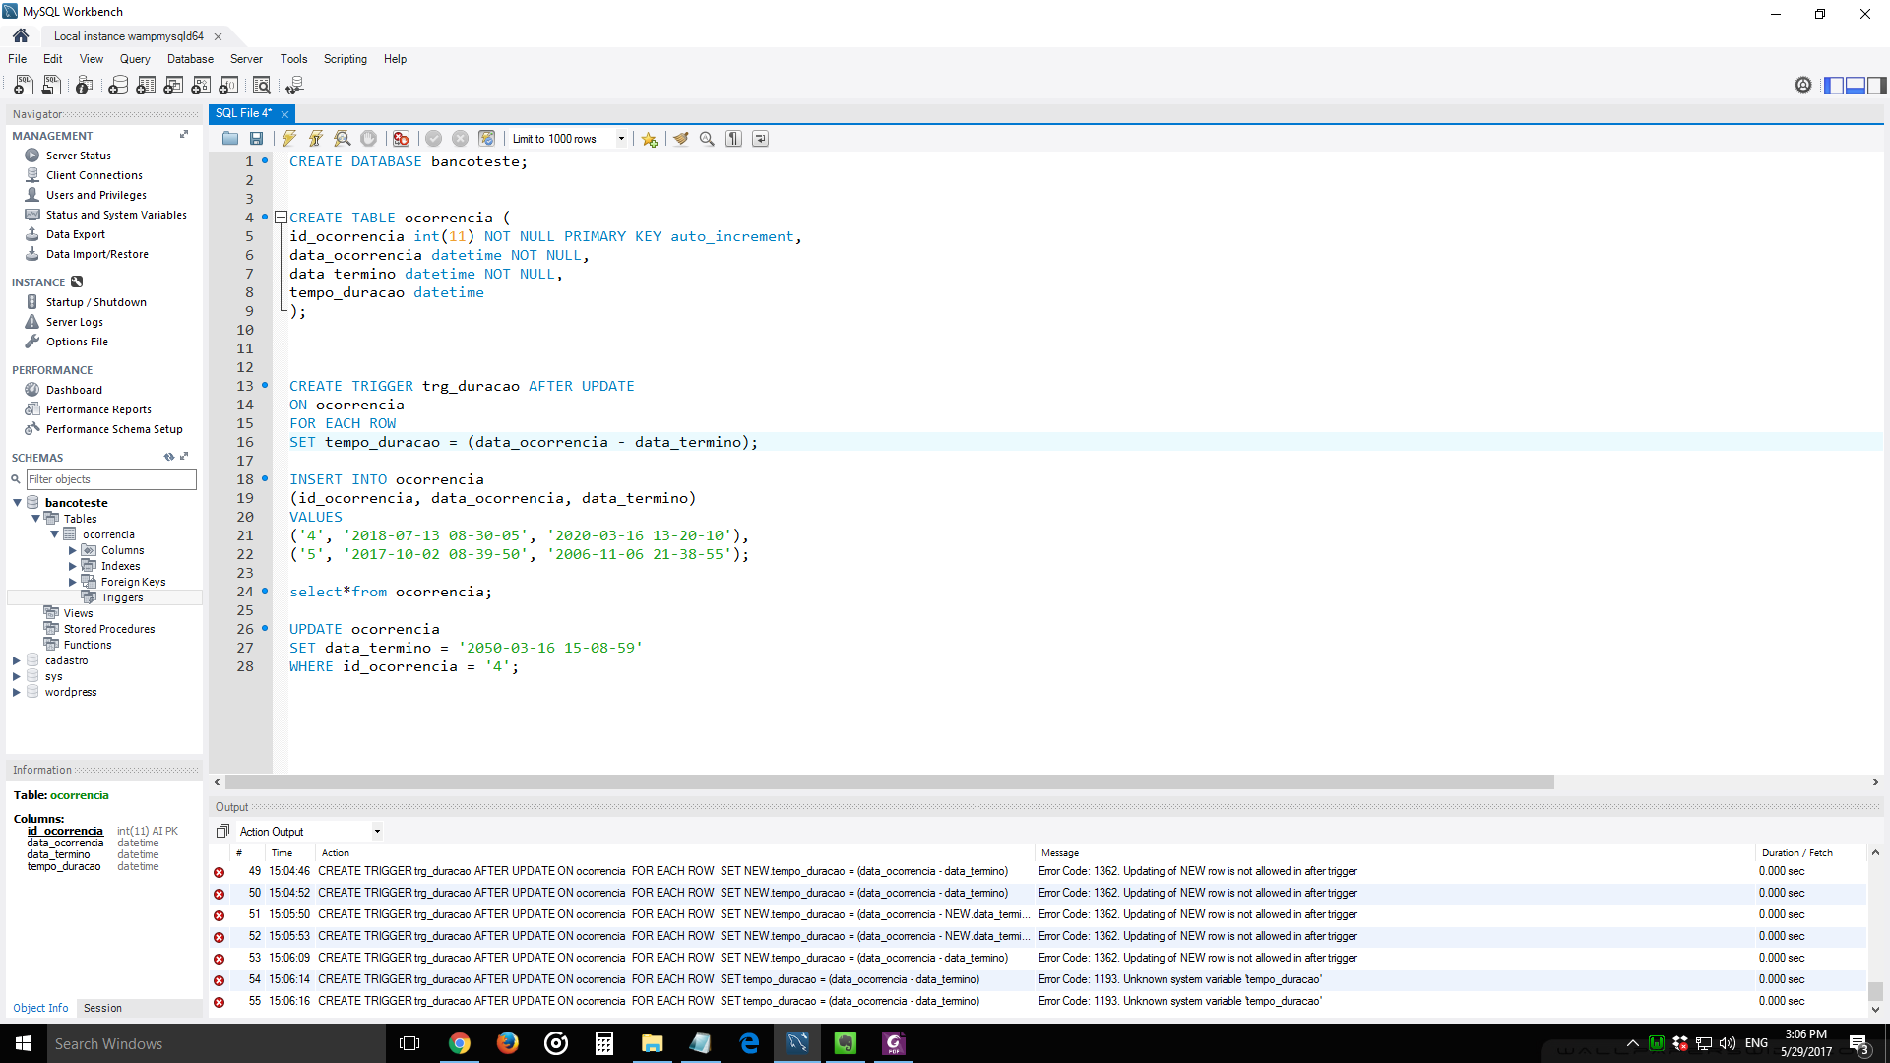This screenshot has height=1063, width=1890.
Task: Expand the wordpress schema
Action: click(x=17, y=693)
